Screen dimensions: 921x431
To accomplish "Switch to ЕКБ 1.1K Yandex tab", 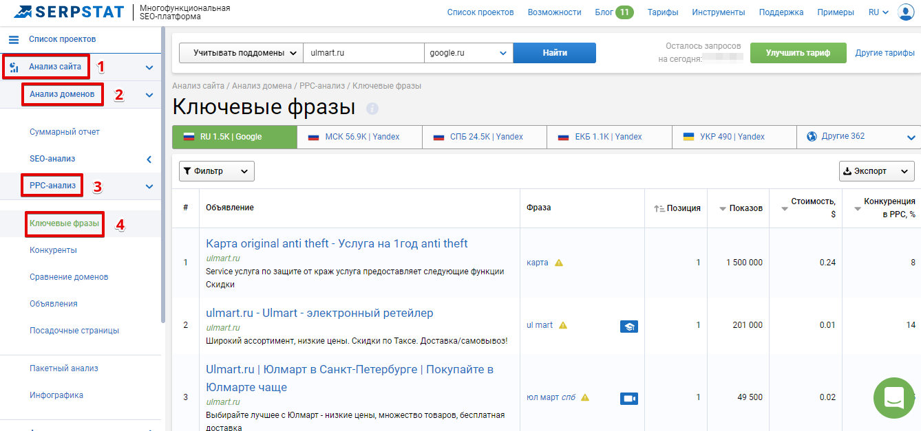I will [610, 137].
